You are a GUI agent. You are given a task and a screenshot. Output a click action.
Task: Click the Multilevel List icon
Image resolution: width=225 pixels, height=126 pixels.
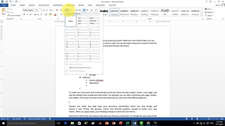(71, 10)
